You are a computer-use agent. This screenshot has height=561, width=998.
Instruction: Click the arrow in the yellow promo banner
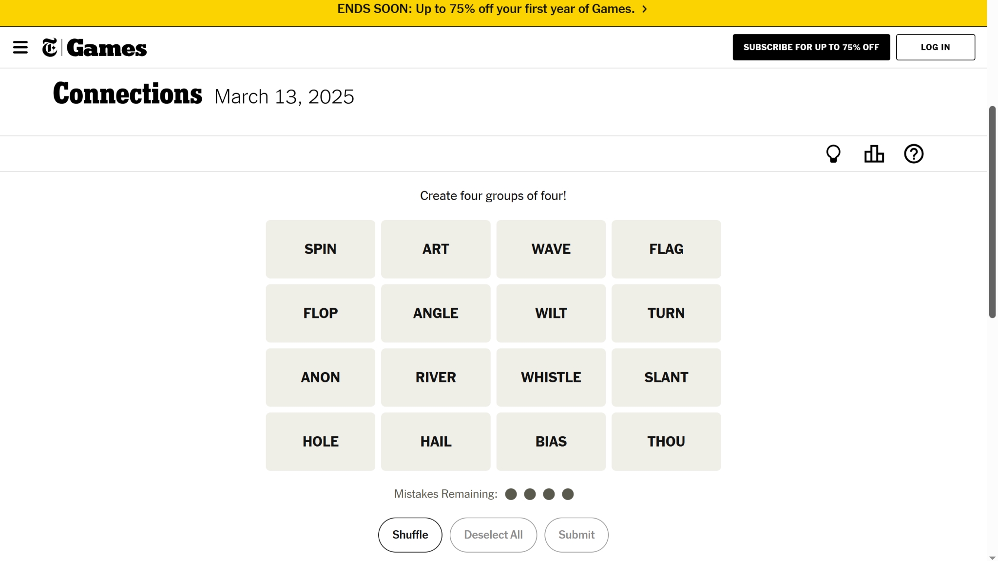point(644,9)
